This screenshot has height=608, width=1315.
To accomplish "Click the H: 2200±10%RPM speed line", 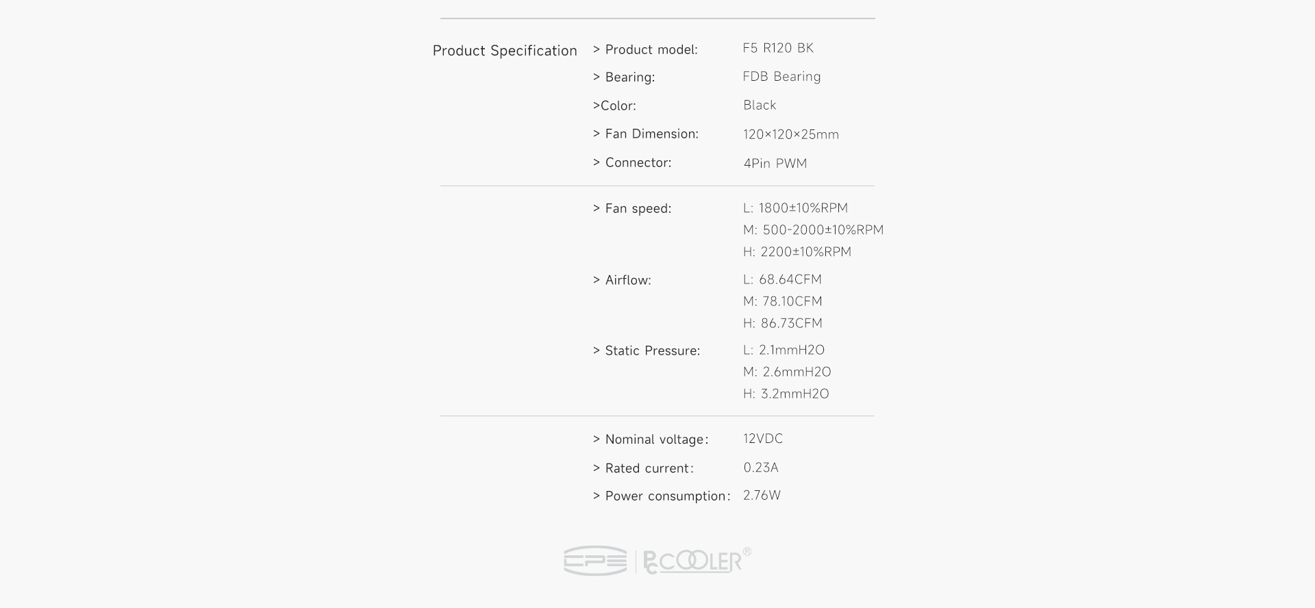I will [x=797, y=252].
